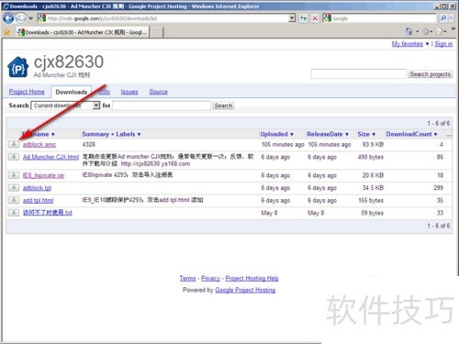The height and width of the screenshot is (344, 459).
Task: Open Summary + Labels column sort menu
Action: (111, 134)
